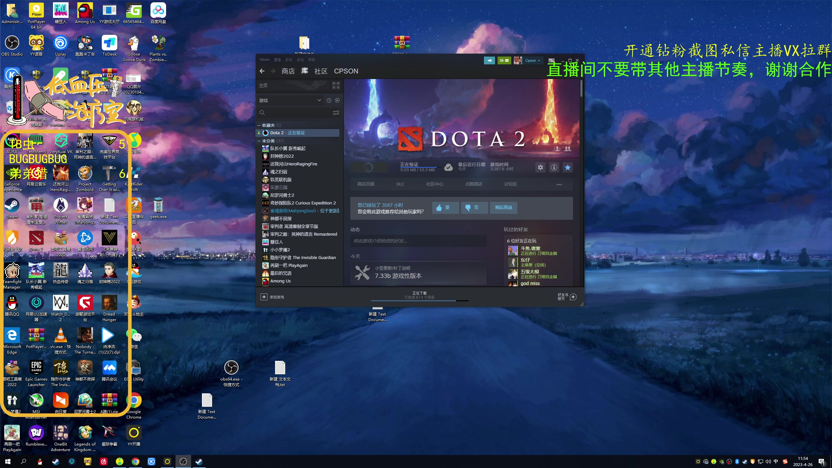832x468 pixels.
Task: Select the geek.exe desktop icon
Action: coord(158,209)
